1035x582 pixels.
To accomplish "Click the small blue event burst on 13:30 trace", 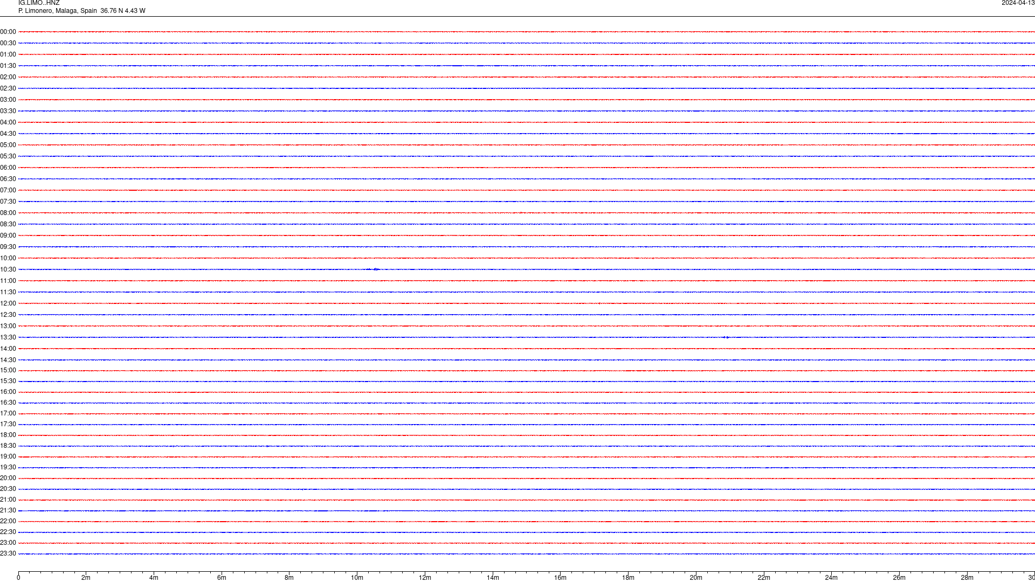I will (726, 337).
